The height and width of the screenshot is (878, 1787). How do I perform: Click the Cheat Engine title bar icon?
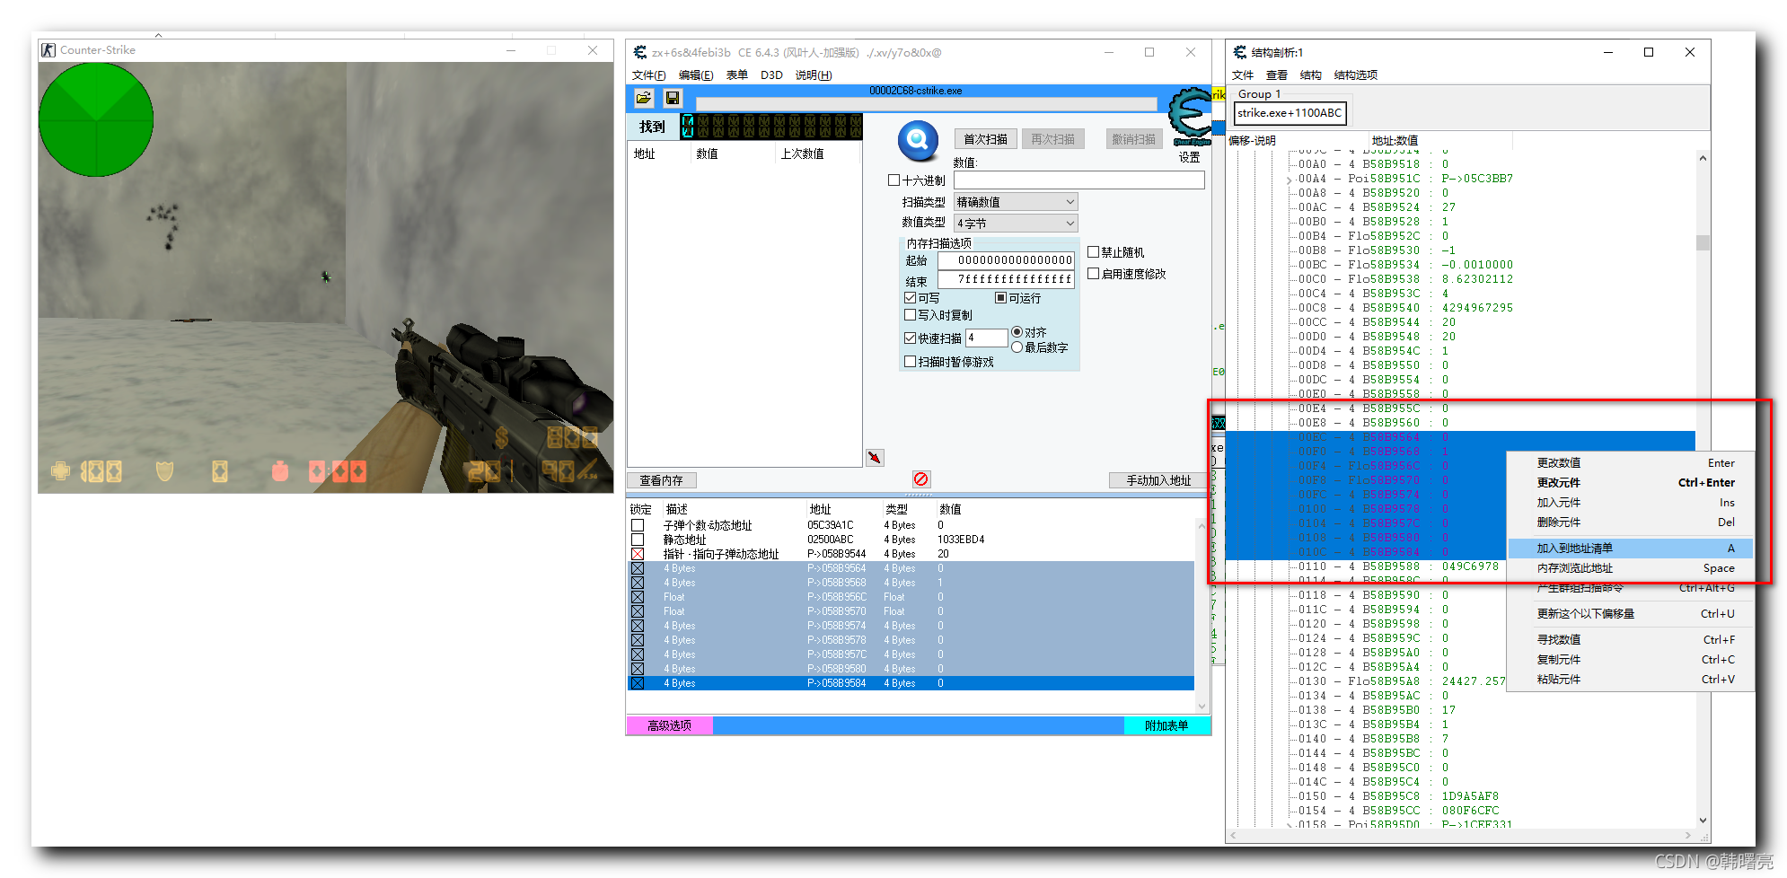640,52
